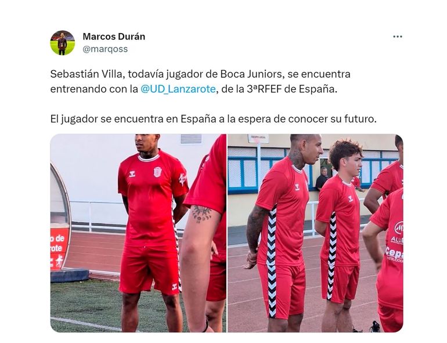Click the club crest on left player's shirt
Screen dimensions: 447x343
pos(158,172)
